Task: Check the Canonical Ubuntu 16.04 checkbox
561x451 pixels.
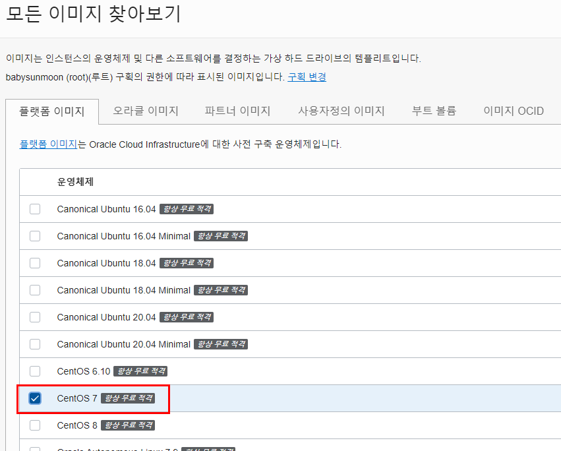Action: click(x=35, y=209)
